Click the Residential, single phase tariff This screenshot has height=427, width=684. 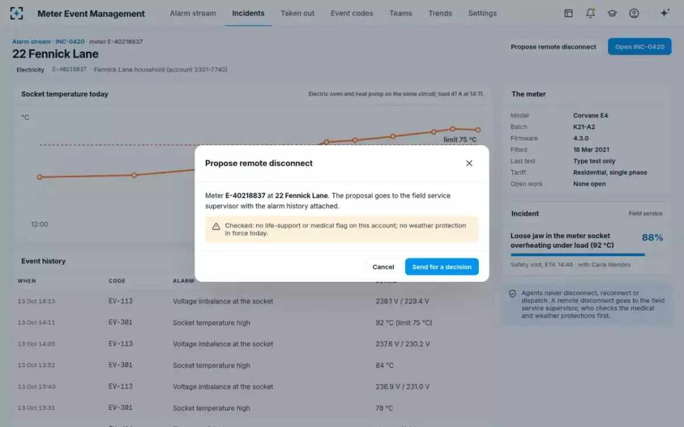[610, 173]
